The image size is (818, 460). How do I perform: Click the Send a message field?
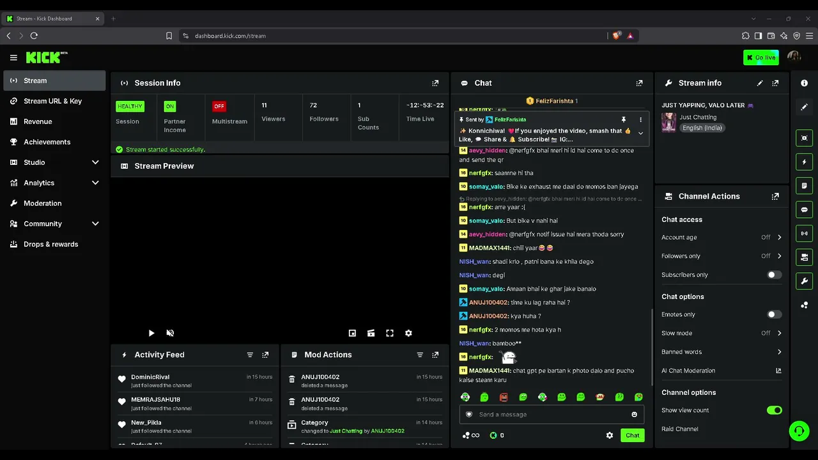(552, 414)
